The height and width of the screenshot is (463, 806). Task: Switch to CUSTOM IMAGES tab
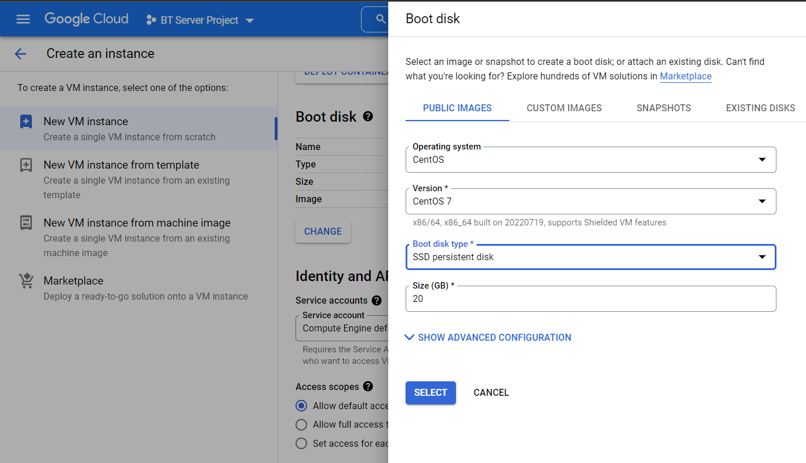(x=564, y=108)
